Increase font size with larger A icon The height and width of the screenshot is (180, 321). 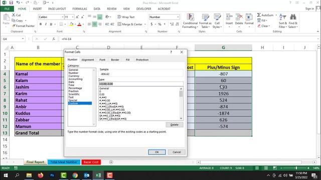coord(77,17)
